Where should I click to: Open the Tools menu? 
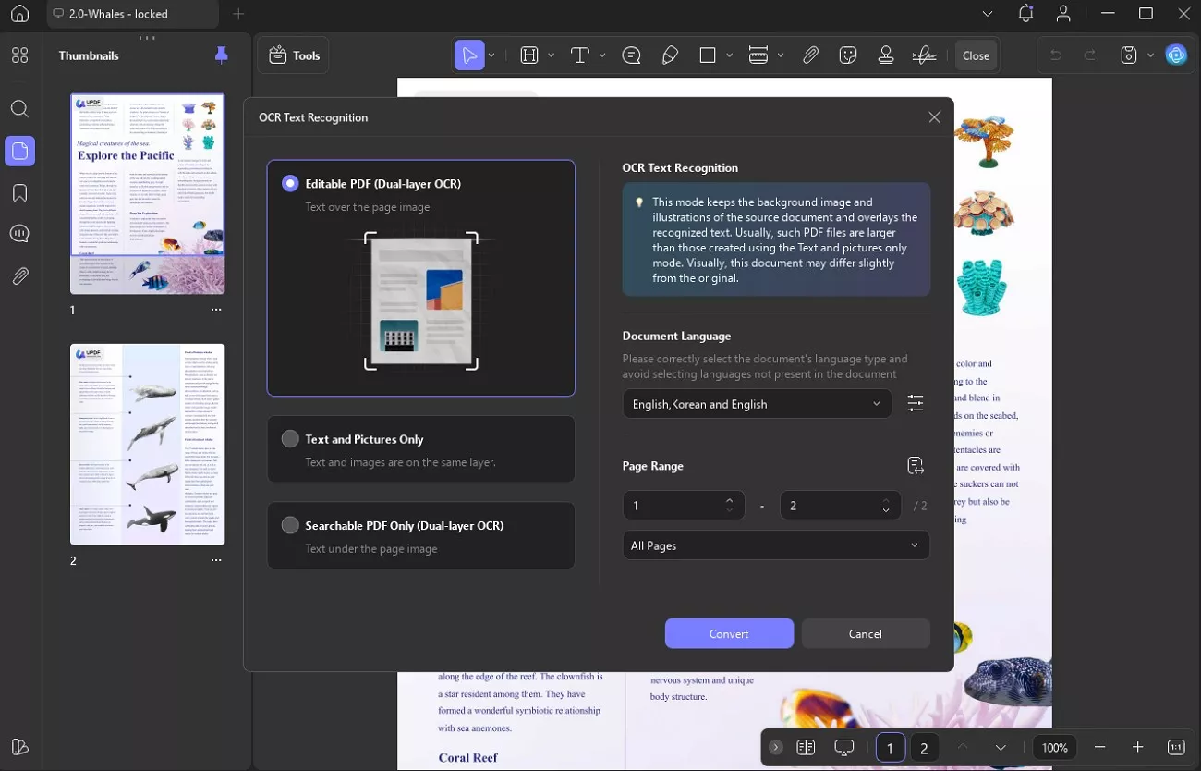pyautogui.click(x=294, y=55)
